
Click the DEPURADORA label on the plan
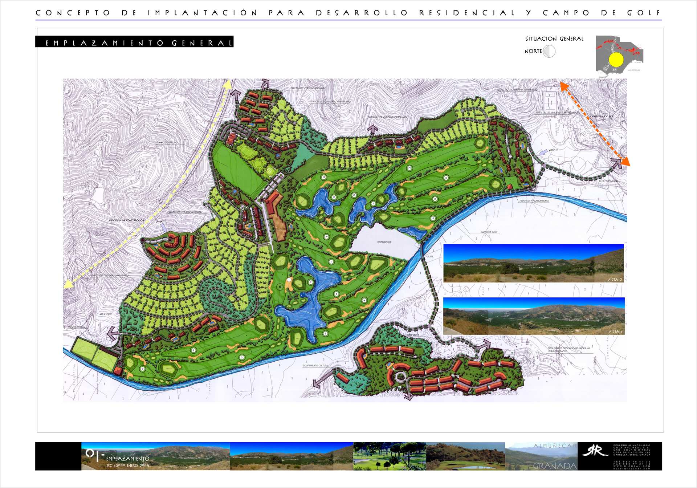coord(384,242)
